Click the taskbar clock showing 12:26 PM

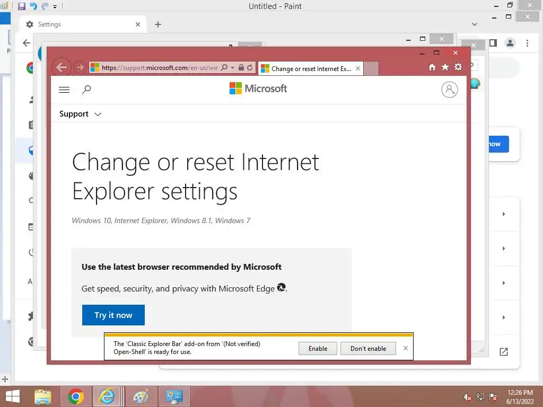click(520, 397)
